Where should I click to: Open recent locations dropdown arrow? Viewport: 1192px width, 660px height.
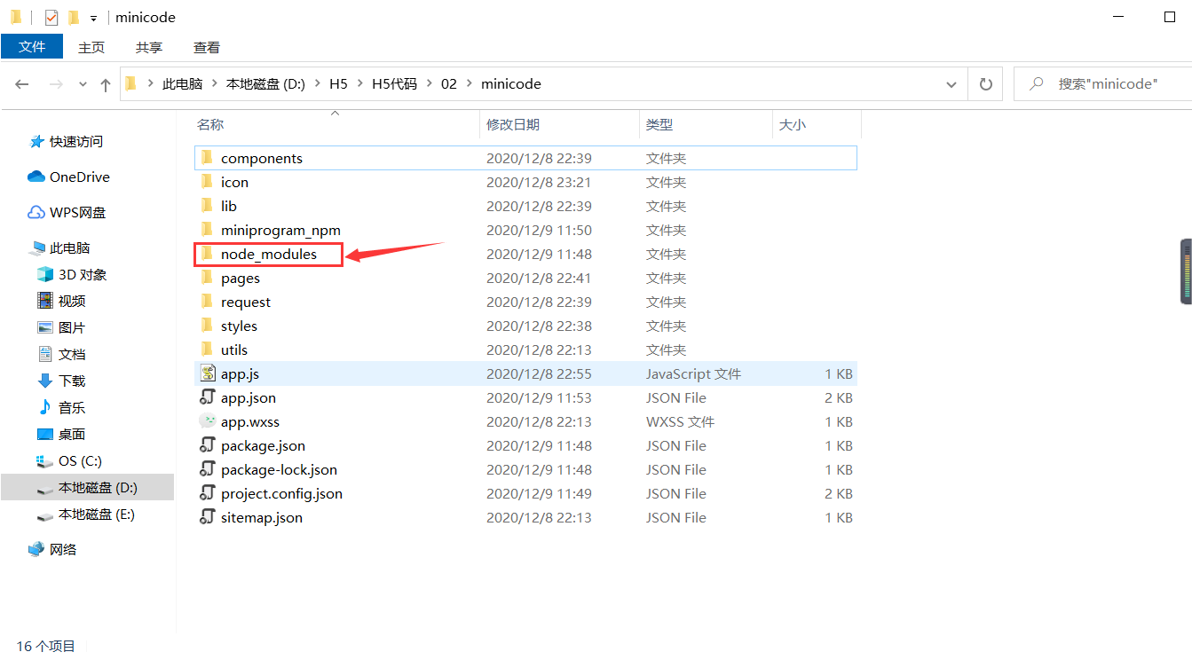click(x=83, y=84)
